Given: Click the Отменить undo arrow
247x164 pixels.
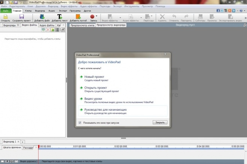Looking at the screenshot, I should coord(174,18).
